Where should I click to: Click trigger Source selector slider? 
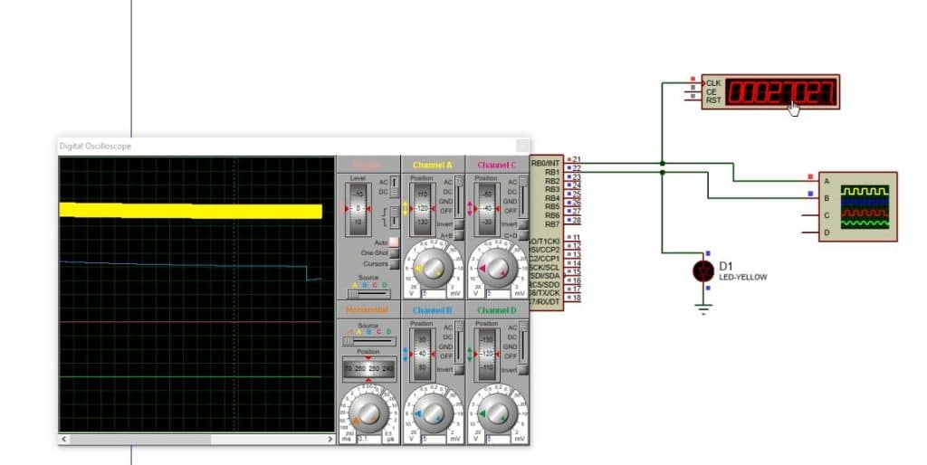(368, 292)
